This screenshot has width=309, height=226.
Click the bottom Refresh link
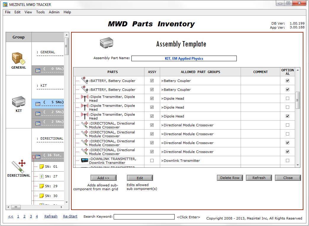(x=51, y=216)
